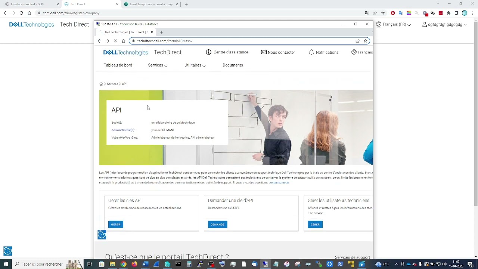Open Tableau de bord menu

pyautogui.click(x=118, y=65)
